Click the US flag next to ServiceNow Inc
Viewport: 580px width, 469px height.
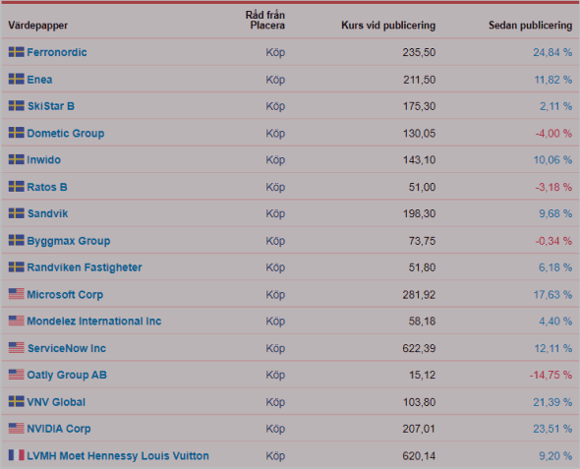(17, 348)
